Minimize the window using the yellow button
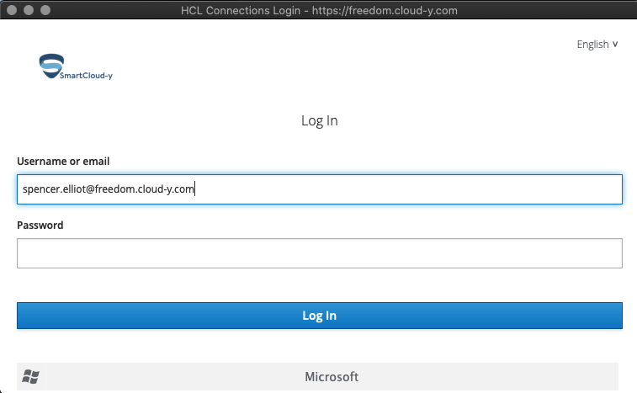637x393 pixels. [29, 11]
